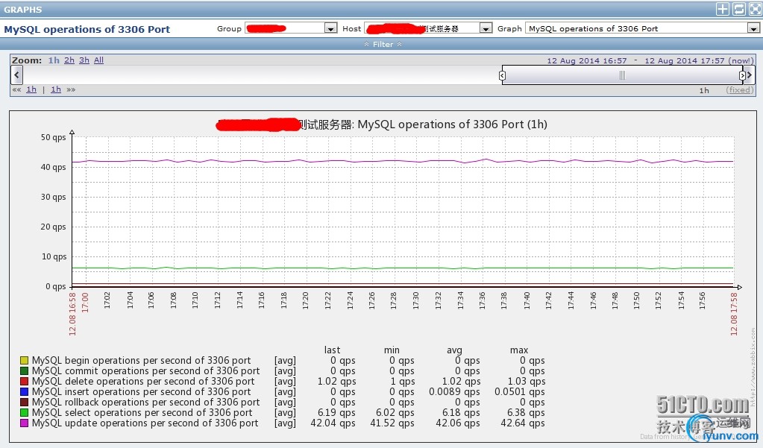
Task: Grab the right handle of the time slider
Action: click(742, 75)
